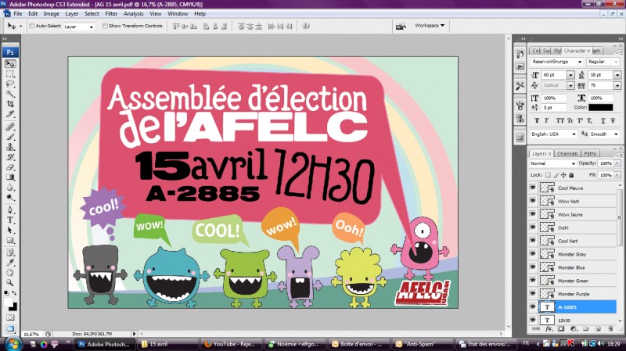The width and height of the screenshot is (626, 351).
Task: Click Lock all padlock icon
Action: click(x=571, y=175)
